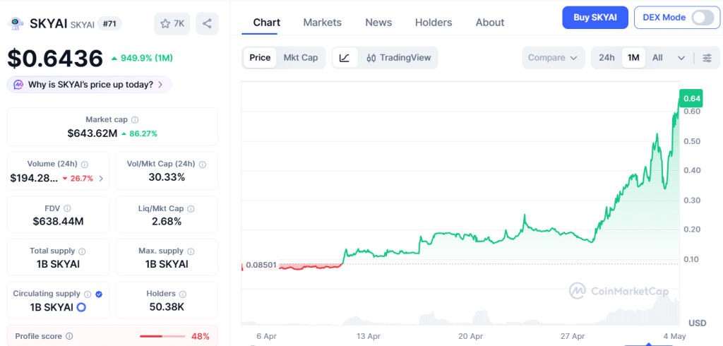Click the 86.27% market cap change

(x=143, y=133)
